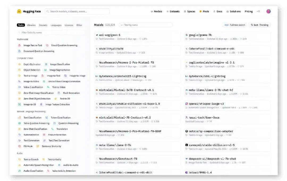Click the Translation task icon
This screenshot has width=287, height=181.
click(x=53, y=129)
